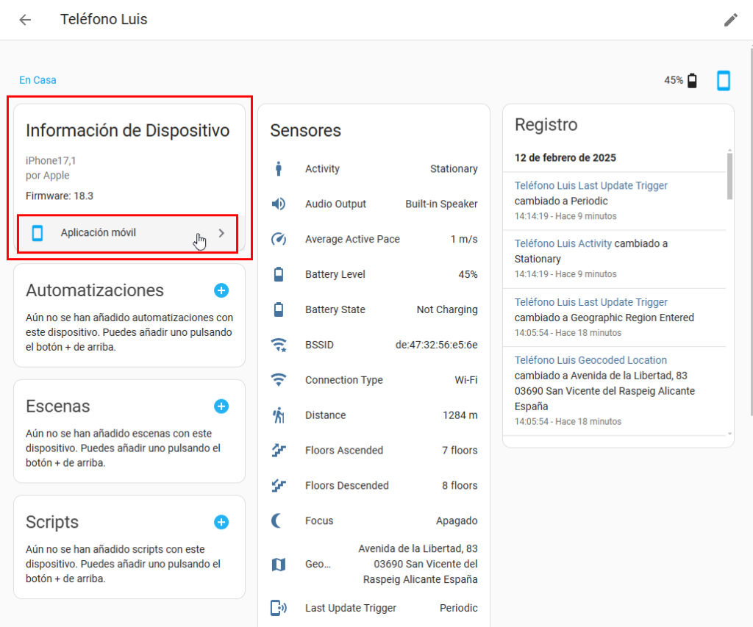The width and height of the screenshot is (753, 627).
Task: Click the battery icon beside 45%
Action: point(692,81)
